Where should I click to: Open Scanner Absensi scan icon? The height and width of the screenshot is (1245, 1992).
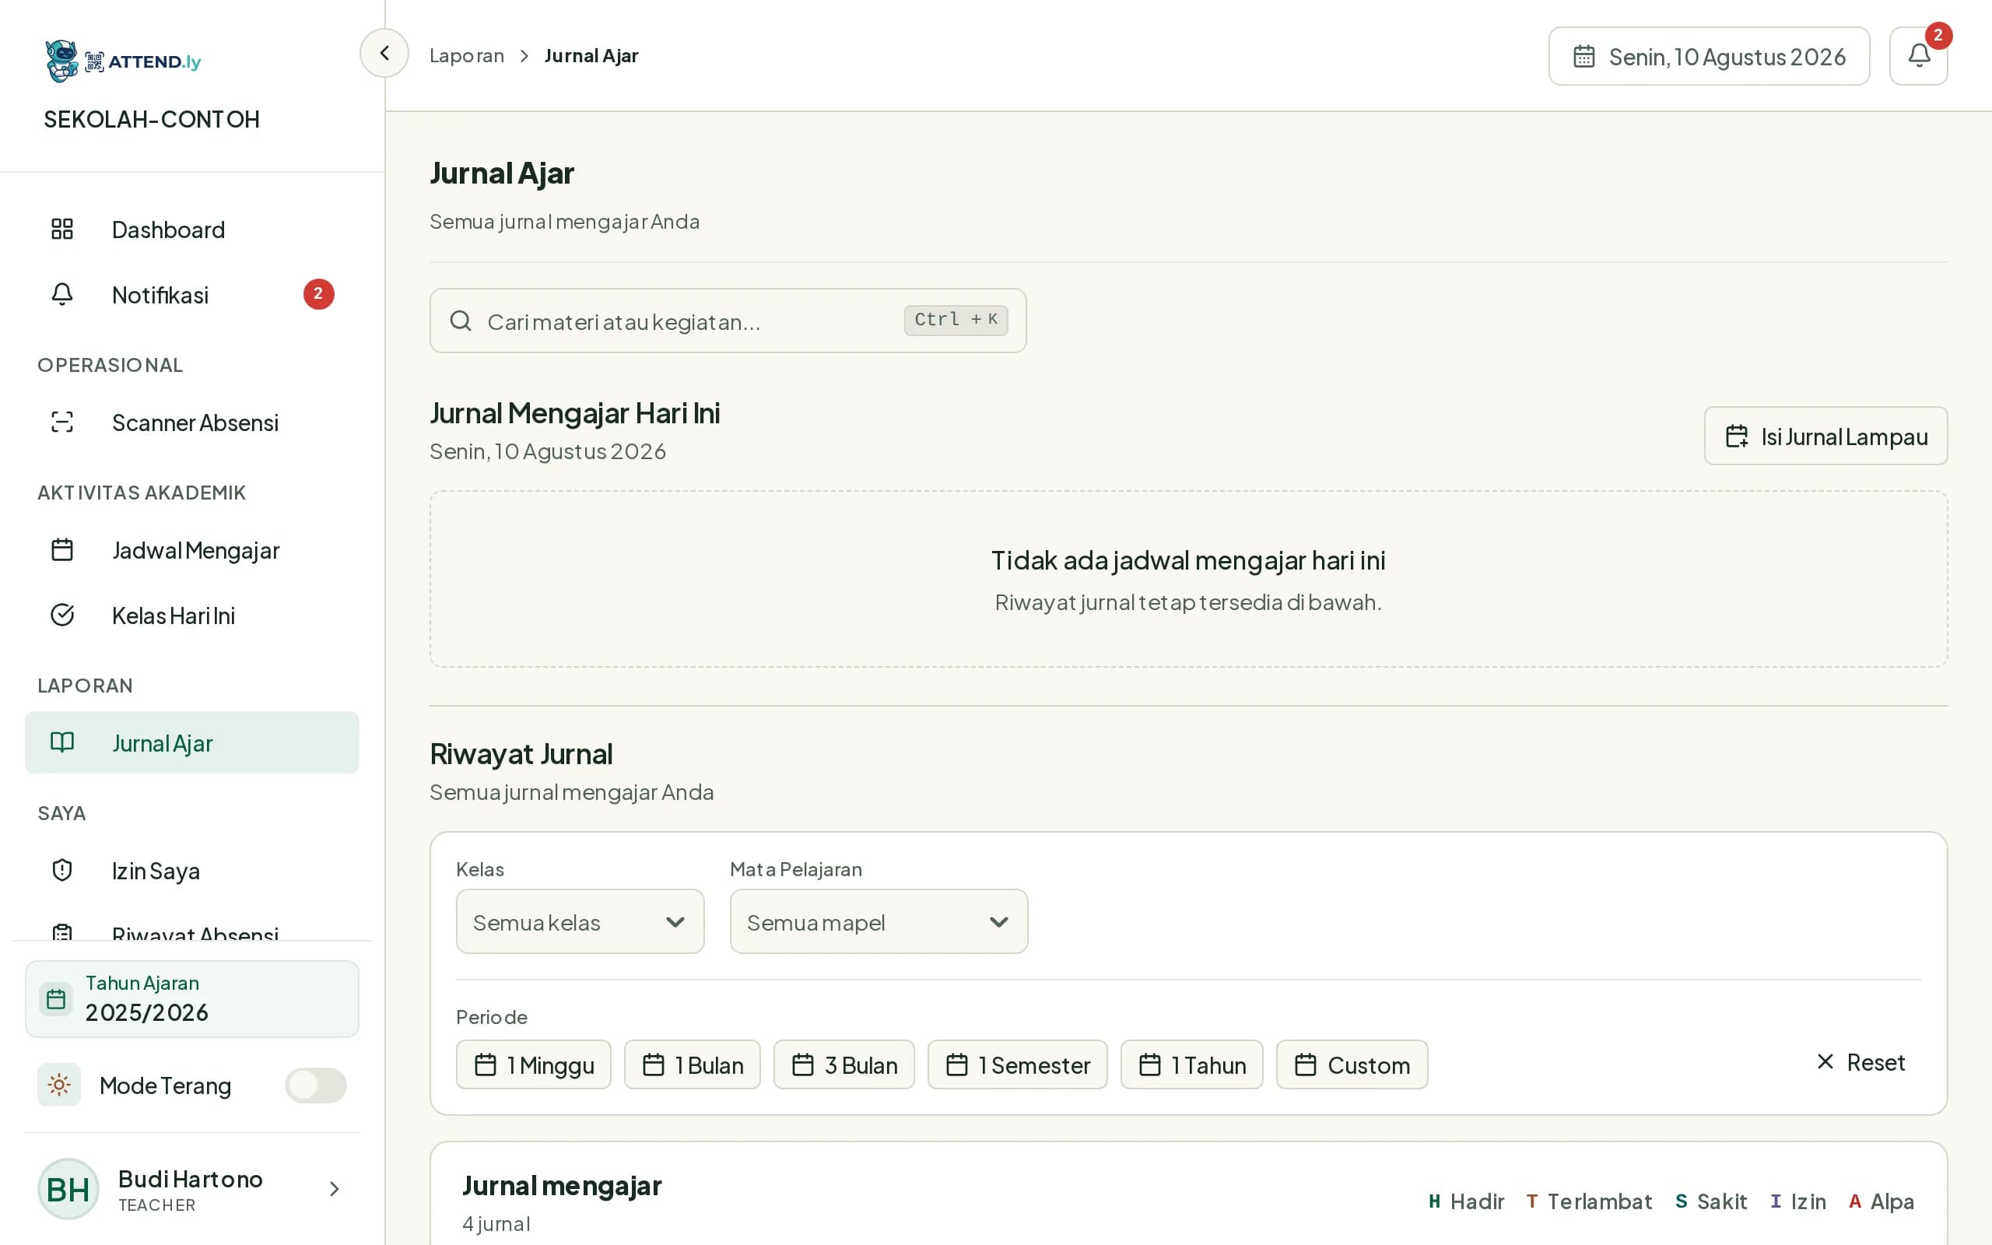62,422
